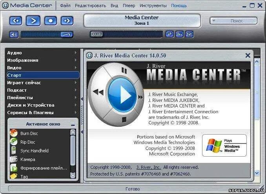Screen dimensions: 266x194
Task: Maximize the Media Center window
Action: click(252, 6)
